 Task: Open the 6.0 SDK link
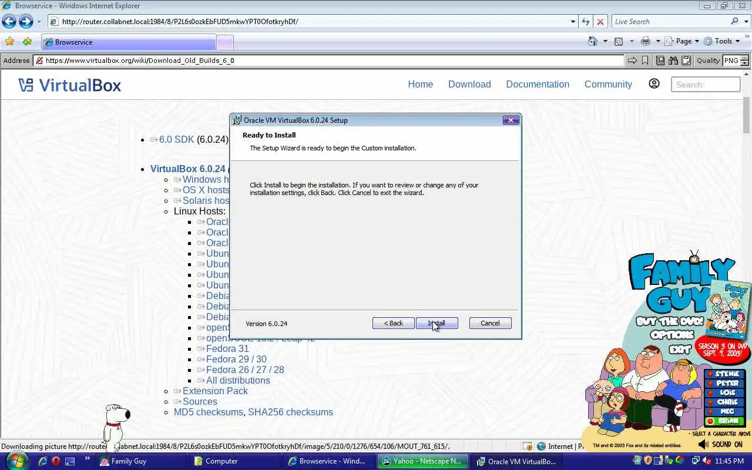(176, 139)
